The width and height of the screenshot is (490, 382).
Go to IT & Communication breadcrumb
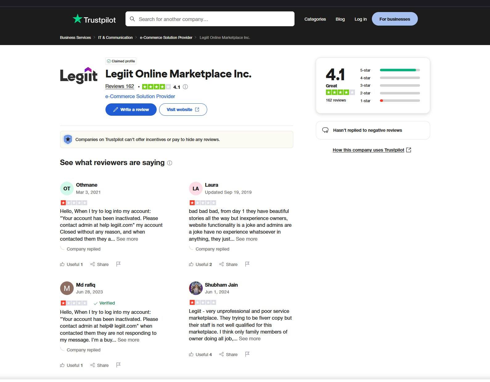coord(115,37)
